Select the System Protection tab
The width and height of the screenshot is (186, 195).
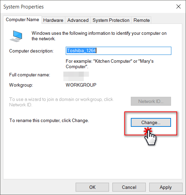(111, 20)
